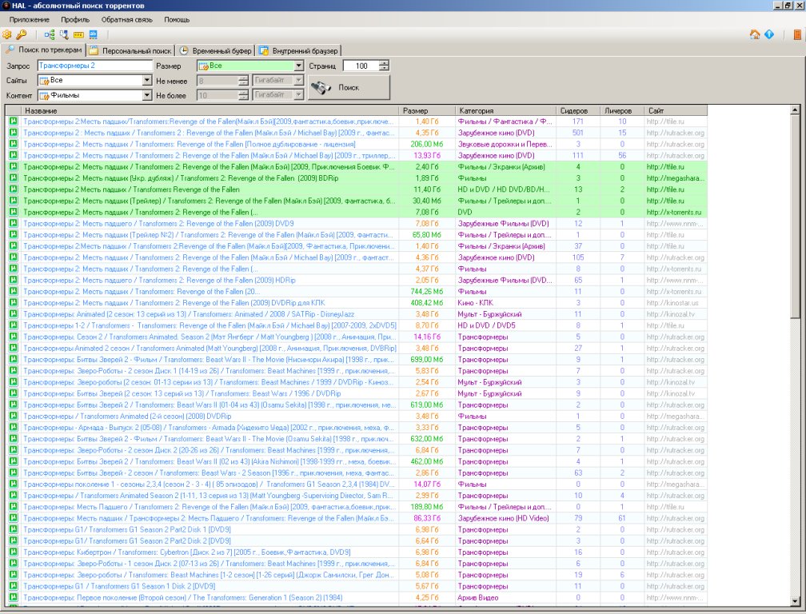Select the 'Beast Wars - 2 Season' row title

point(209,473)
